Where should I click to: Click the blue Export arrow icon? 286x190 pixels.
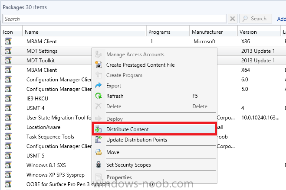click(99, 85)
